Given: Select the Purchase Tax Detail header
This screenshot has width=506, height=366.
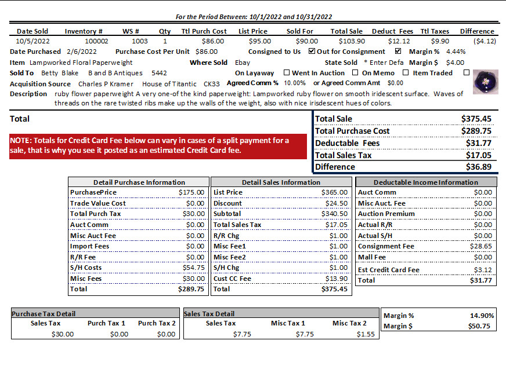Looking at the screenshot, I should pyautogui.click(x=95, y=313).
